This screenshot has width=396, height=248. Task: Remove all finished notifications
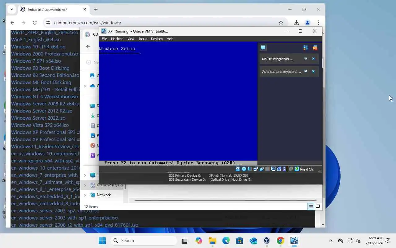(x=315, y=47)
